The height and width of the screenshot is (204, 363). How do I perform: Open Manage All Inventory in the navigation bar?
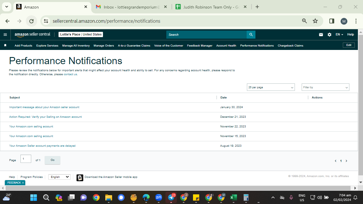click(x=76, y=45)
